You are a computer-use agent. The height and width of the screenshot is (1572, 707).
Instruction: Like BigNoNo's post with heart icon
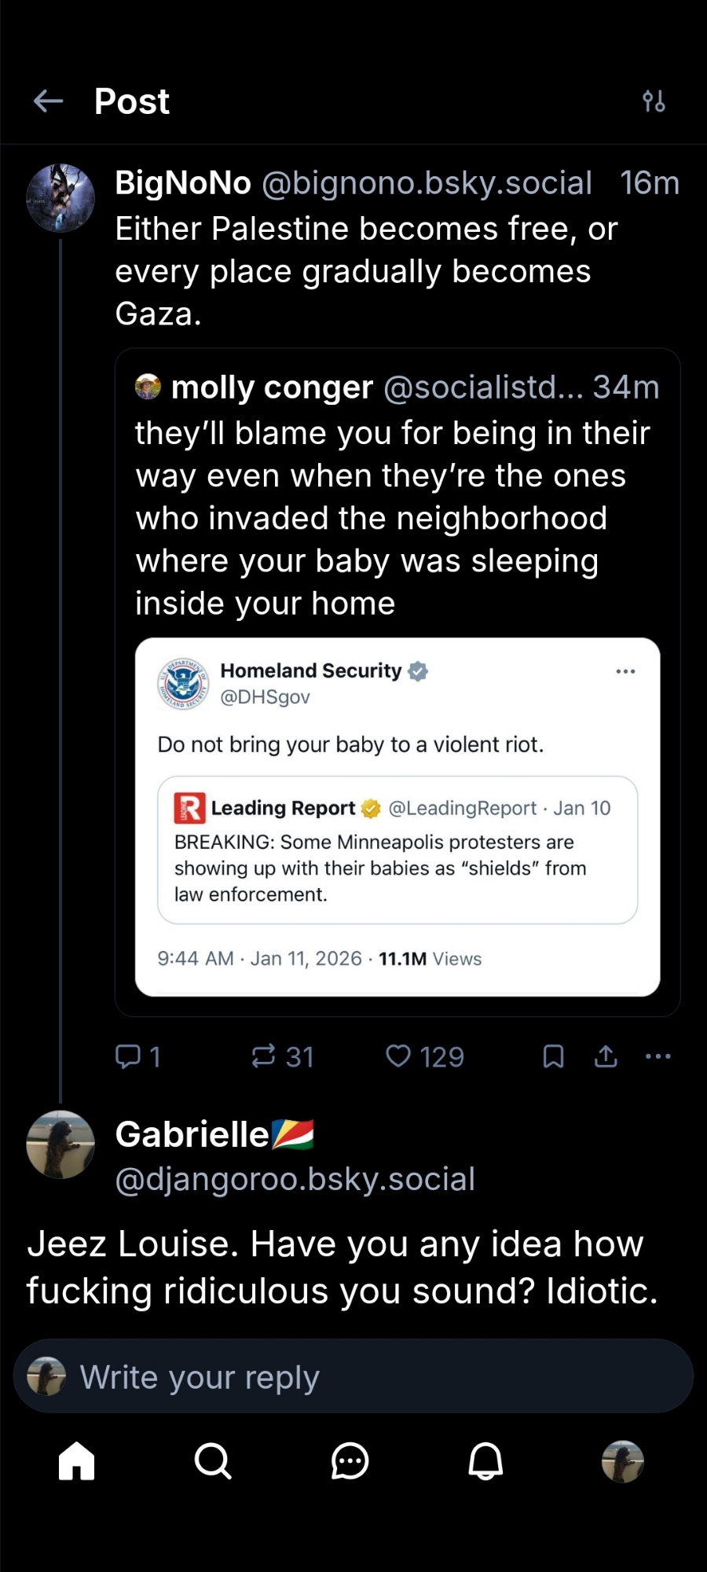pos(399,1056)
